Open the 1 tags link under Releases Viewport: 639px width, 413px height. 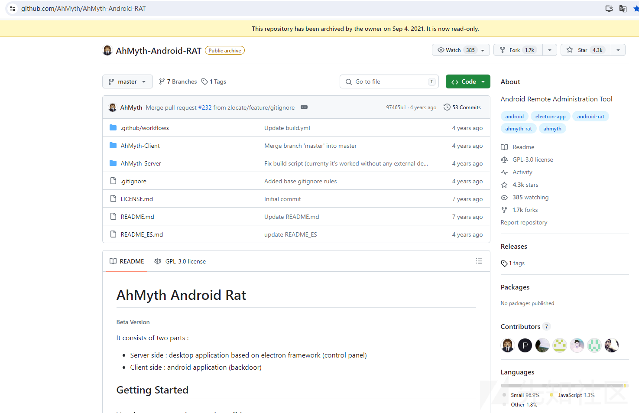(513, 263)
